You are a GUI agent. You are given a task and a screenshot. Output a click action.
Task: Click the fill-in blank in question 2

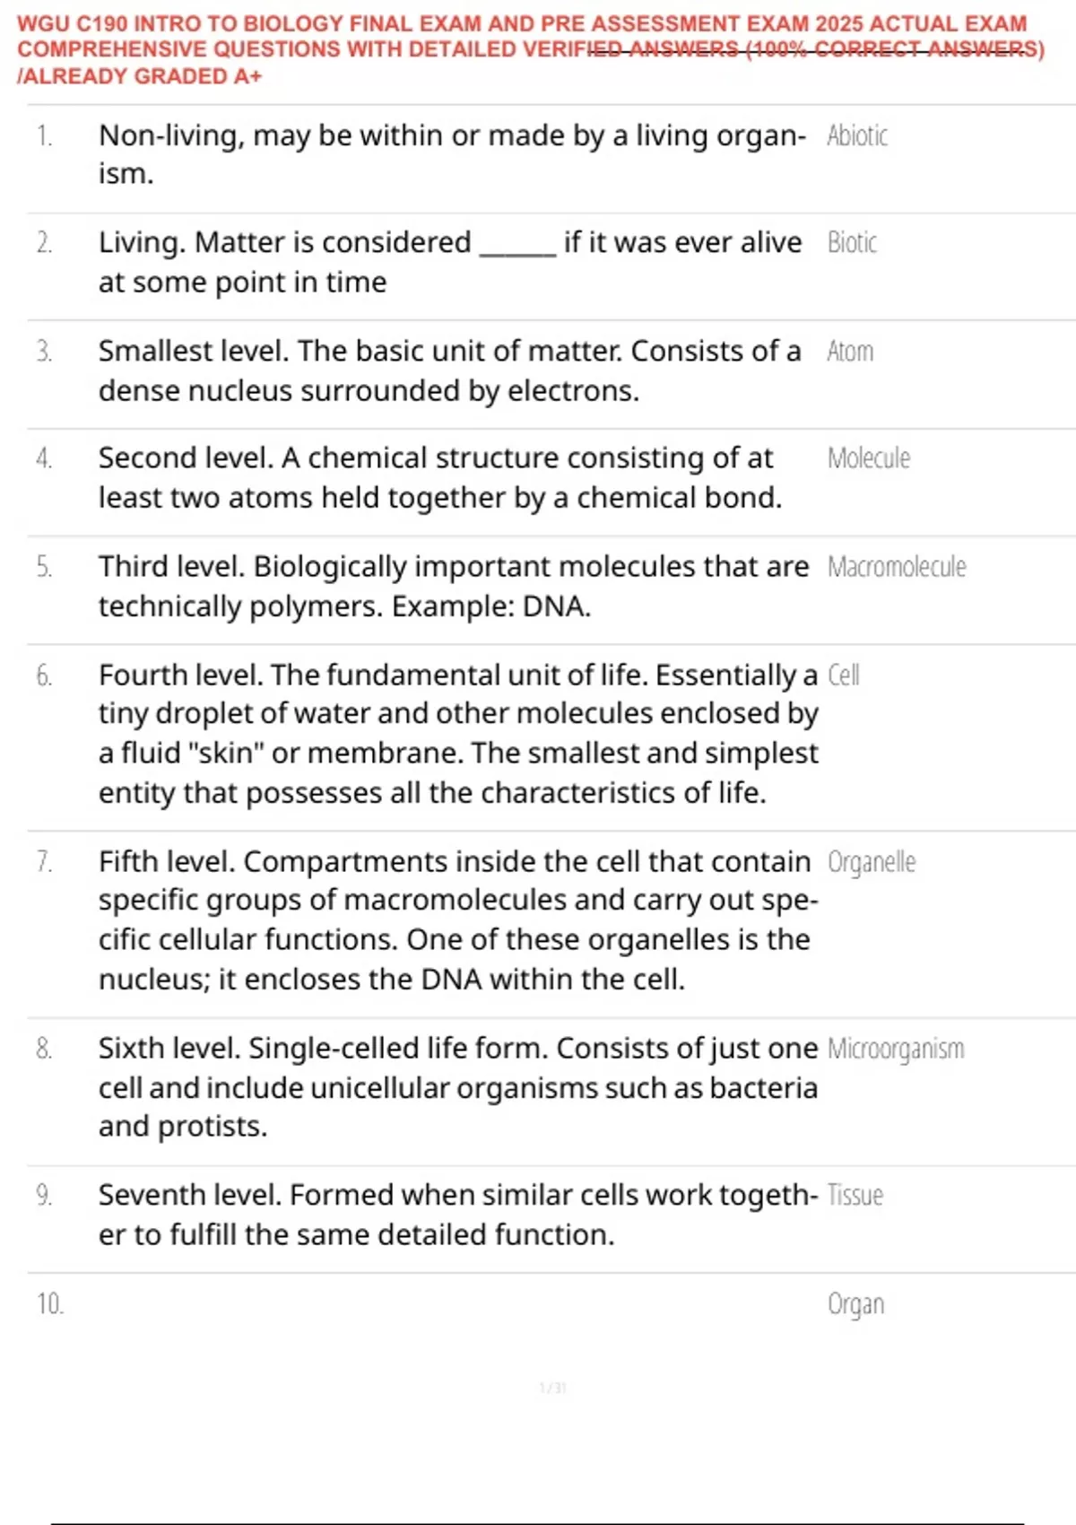[518, 244]
